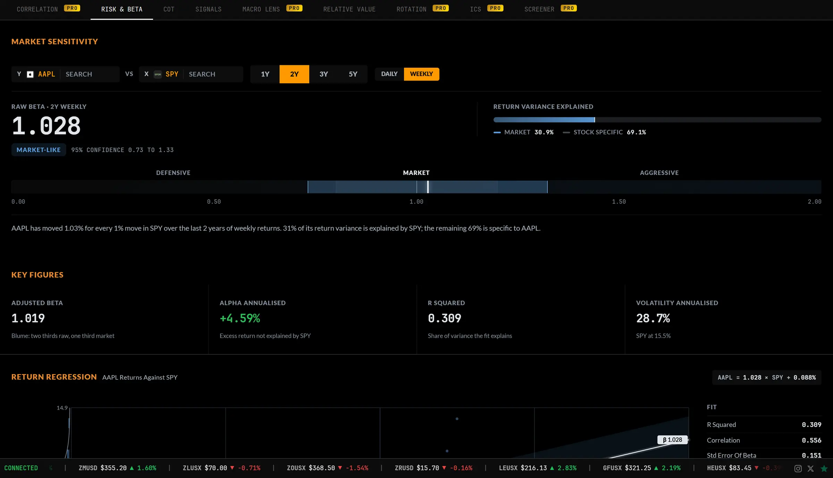Viewport: 833px width, 478px height.
Task: Click the AAPL ticker symbol label
Action: click(47, 74)
